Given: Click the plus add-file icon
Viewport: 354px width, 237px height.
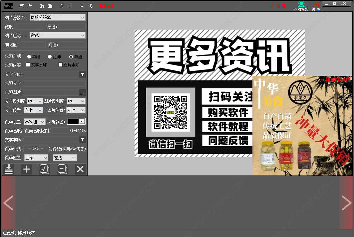Looking at the screenshot, I should click(x=26, y=169).
